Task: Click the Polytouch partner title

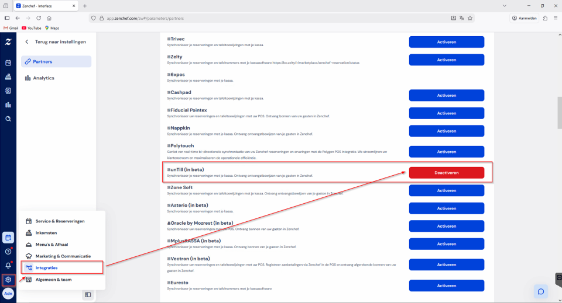Action: tap(181, 146)
